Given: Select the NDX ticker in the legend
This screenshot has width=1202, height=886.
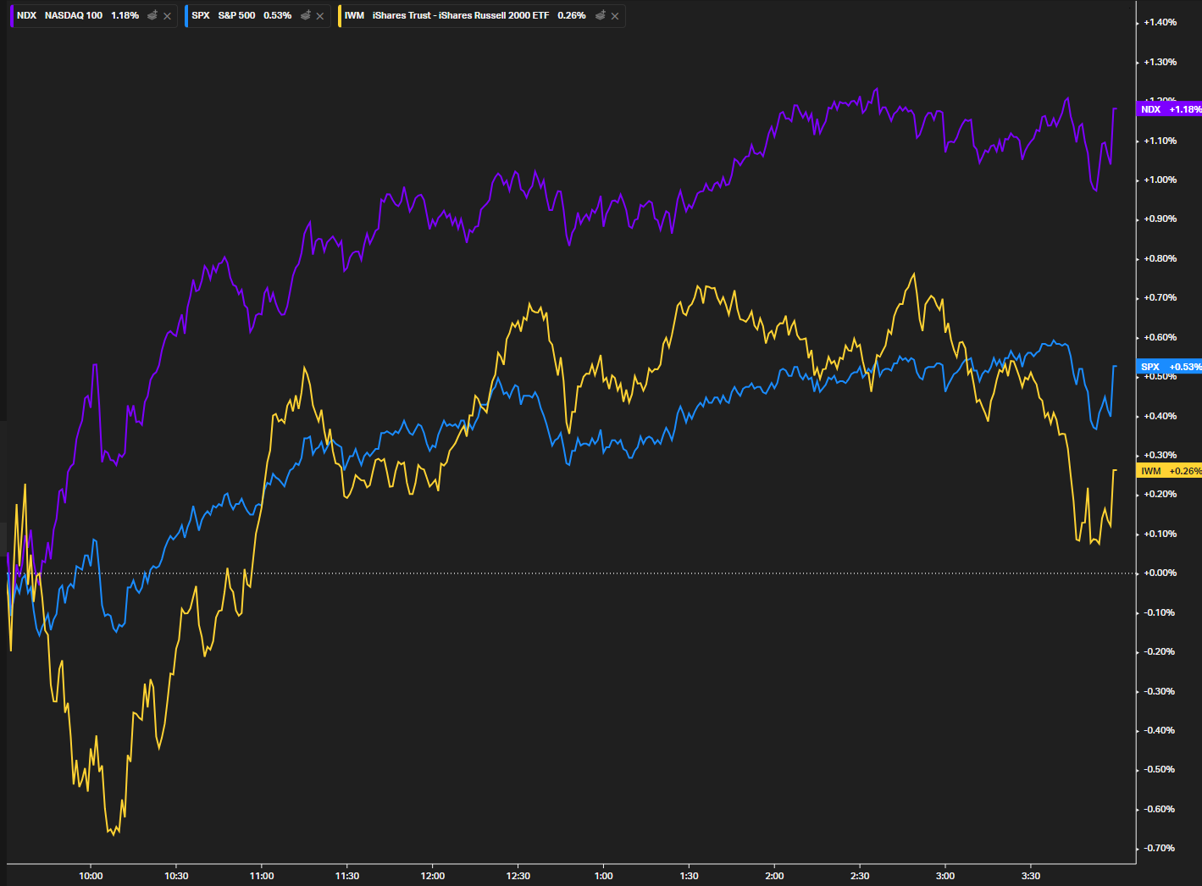Looking at the screenshot, I should click(26, 15).
